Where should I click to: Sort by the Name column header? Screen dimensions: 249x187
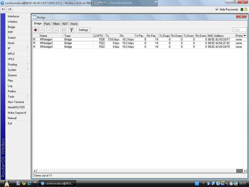[51, 36]
